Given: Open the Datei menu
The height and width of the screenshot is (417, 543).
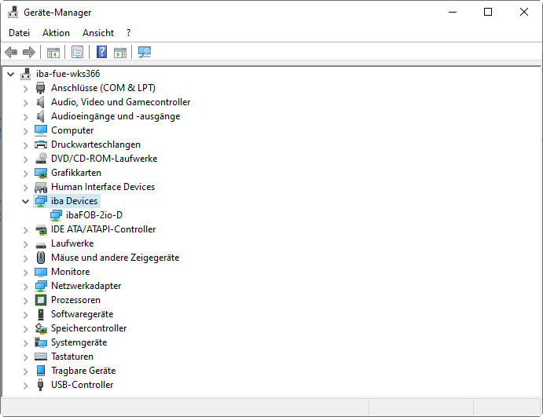Looking at the screenshot, I should pyautogui.click(x=19, y=33).
